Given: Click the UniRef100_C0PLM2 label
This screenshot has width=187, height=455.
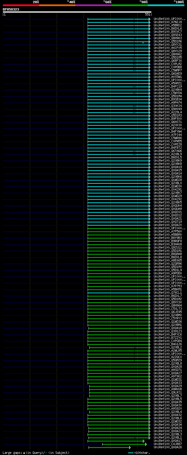Looking at the screenshot, I should coord(168,64).
